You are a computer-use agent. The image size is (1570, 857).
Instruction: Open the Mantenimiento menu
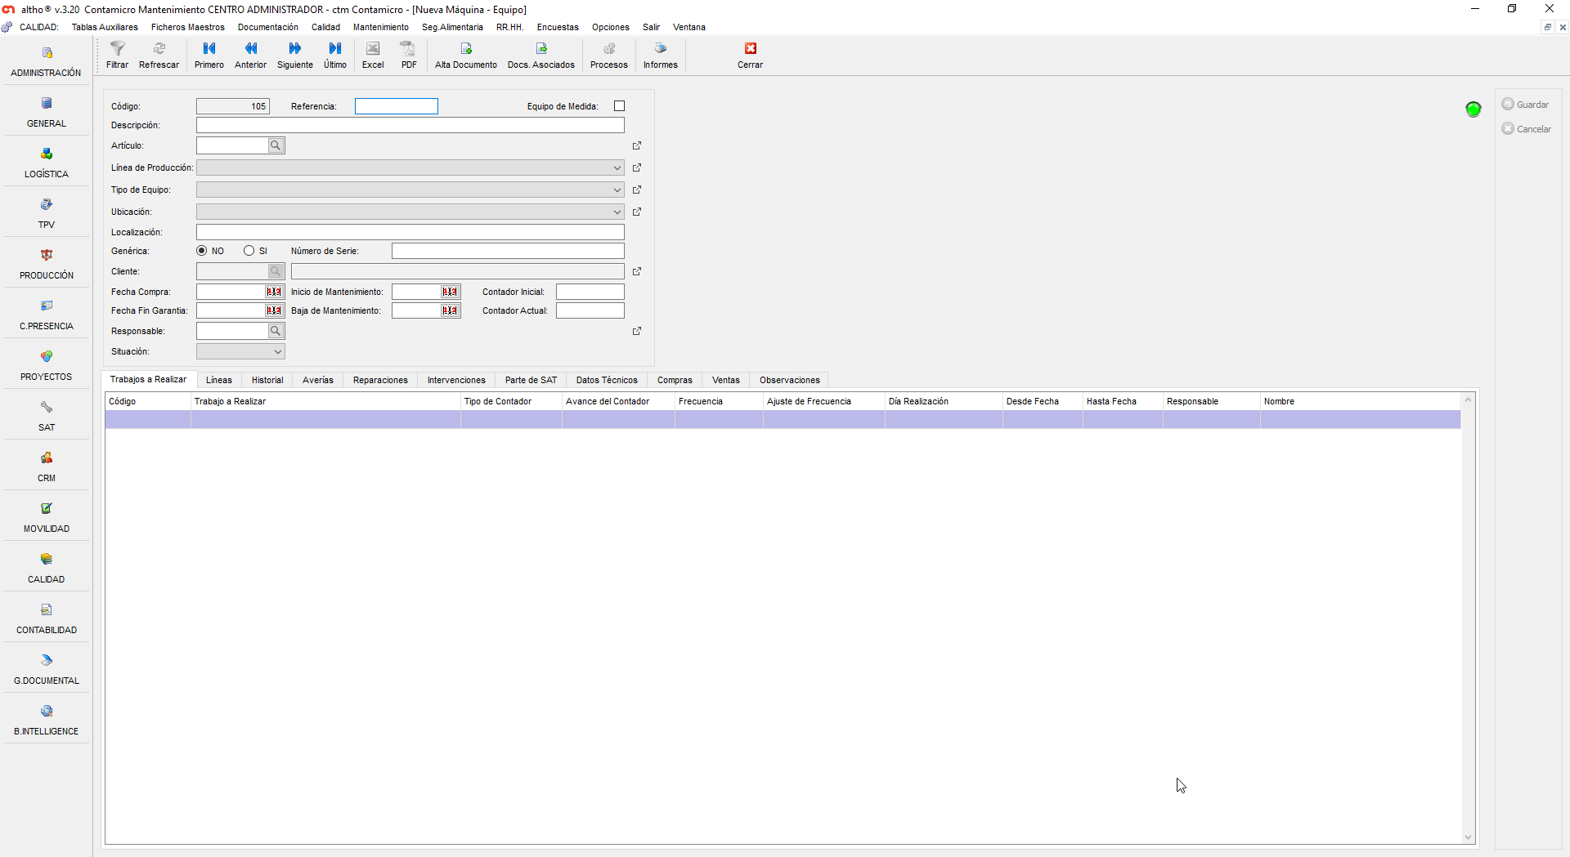(x=380, y=27)
